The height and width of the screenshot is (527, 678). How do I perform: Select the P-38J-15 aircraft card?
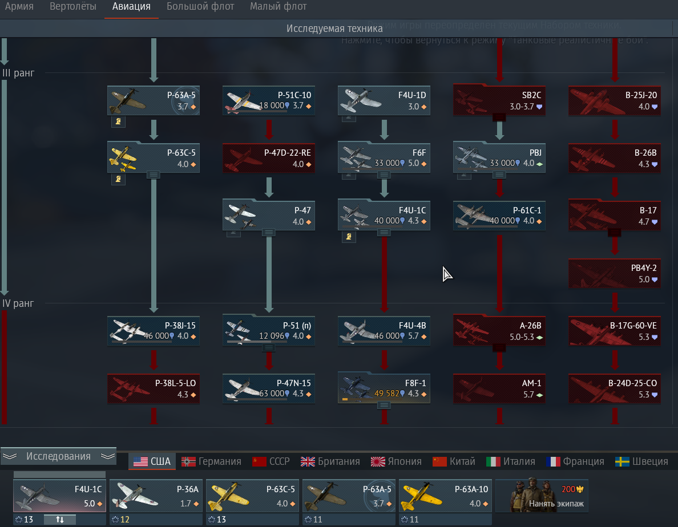[154, 331]
